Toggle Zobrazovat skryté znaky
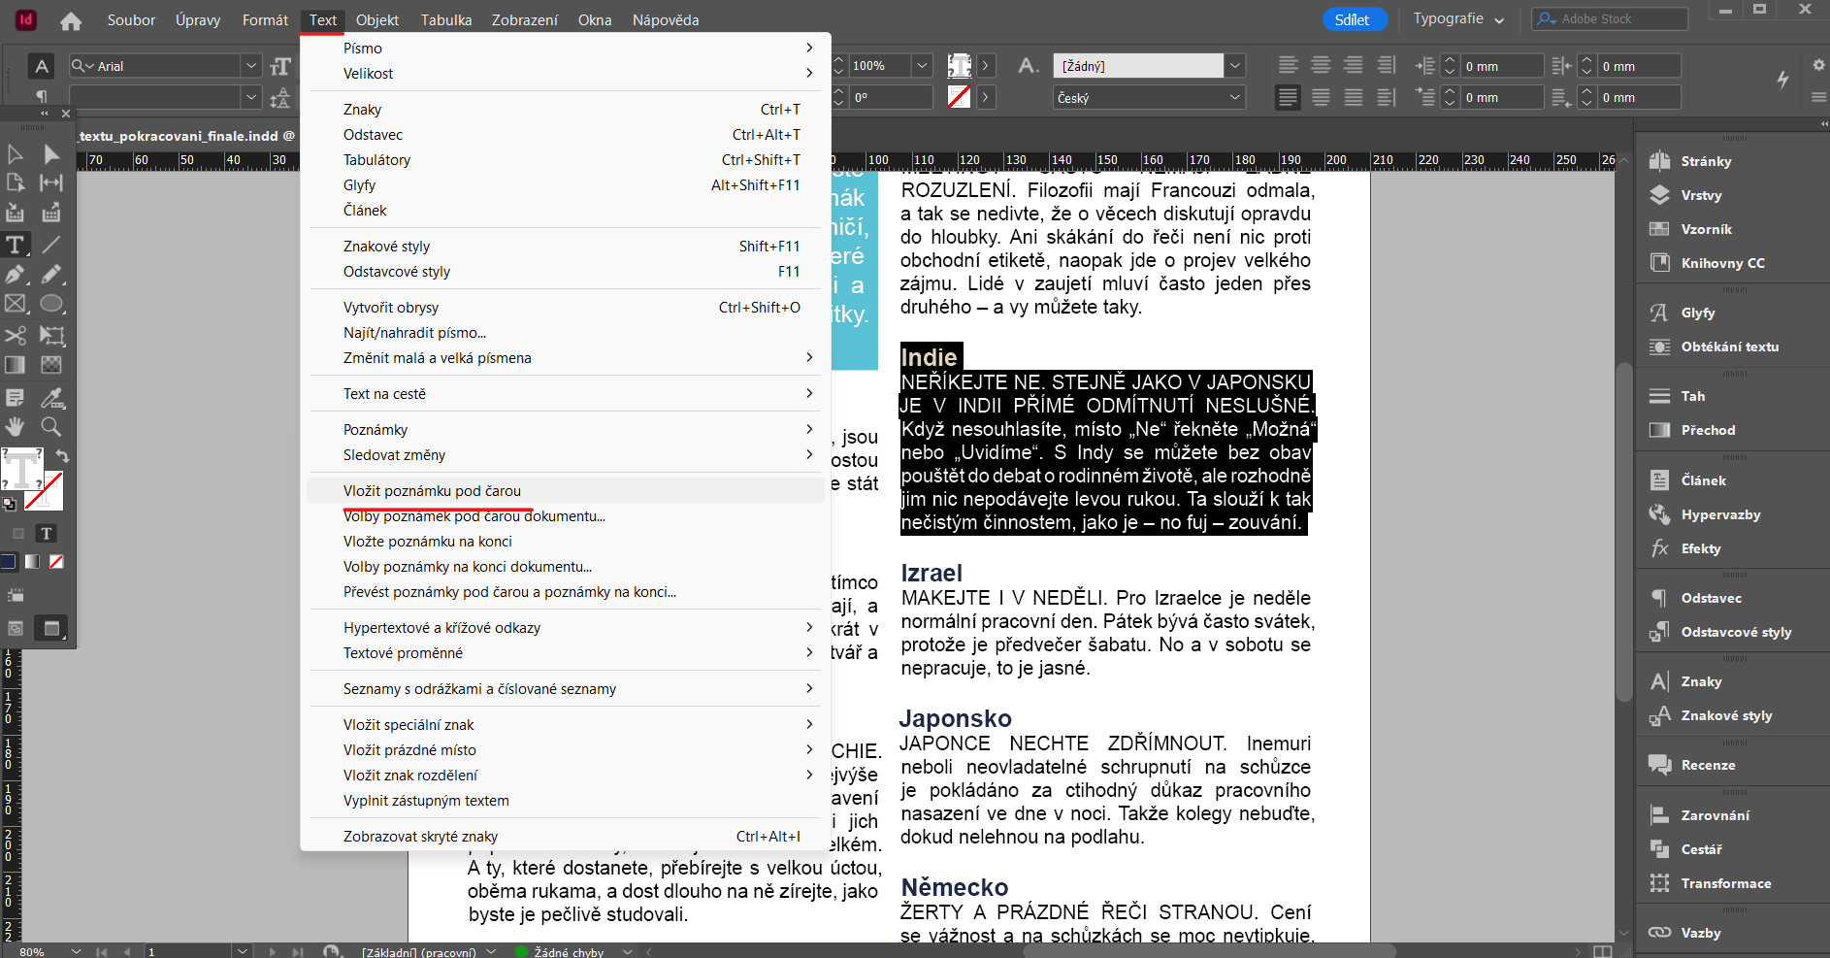Viewport: 1830px width, 958px height. point(420,836)
